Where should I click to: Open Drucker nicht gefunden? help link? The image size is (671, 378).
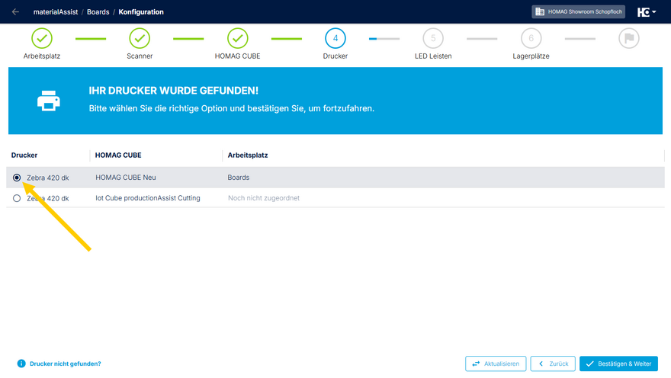coord(65,364)
